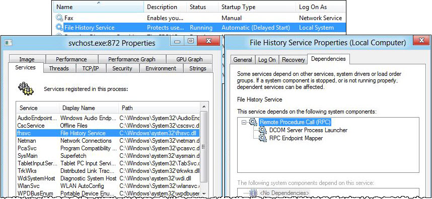Click the Service column header in svchost list
The height and width of the screenshot is (199, 432).
point(38,108)
